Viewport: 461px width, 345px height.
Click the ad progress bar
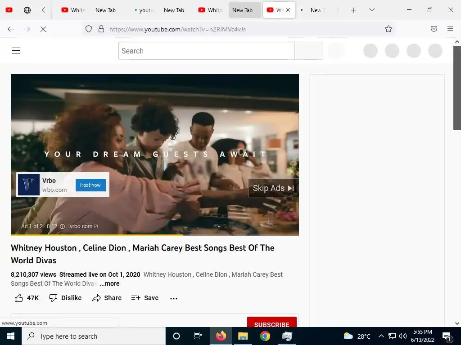pyautogui.click(x=155, y=234)
